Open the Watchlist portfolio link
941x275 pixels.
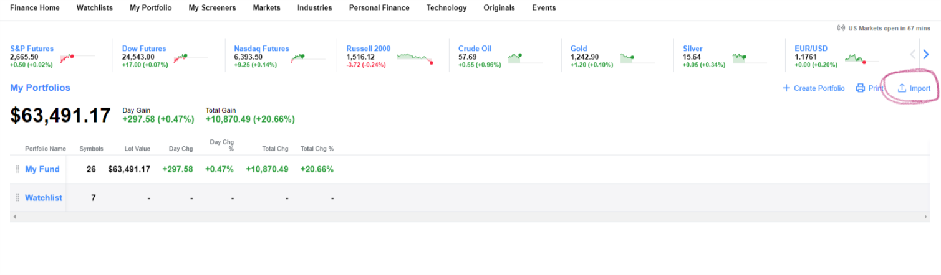click(44, 198)
